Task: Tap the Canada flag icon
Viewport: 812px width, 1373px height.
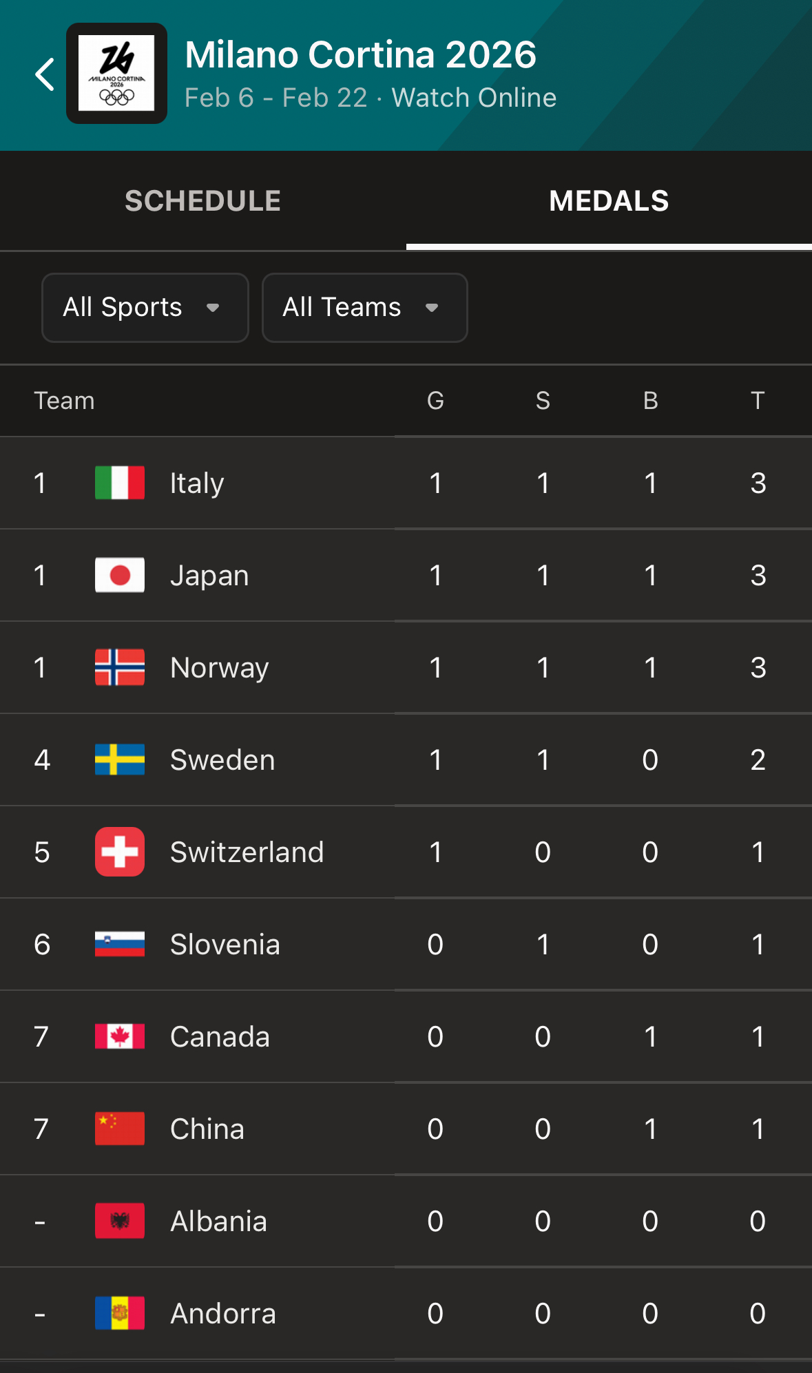Action: (x=120, y=1036)
